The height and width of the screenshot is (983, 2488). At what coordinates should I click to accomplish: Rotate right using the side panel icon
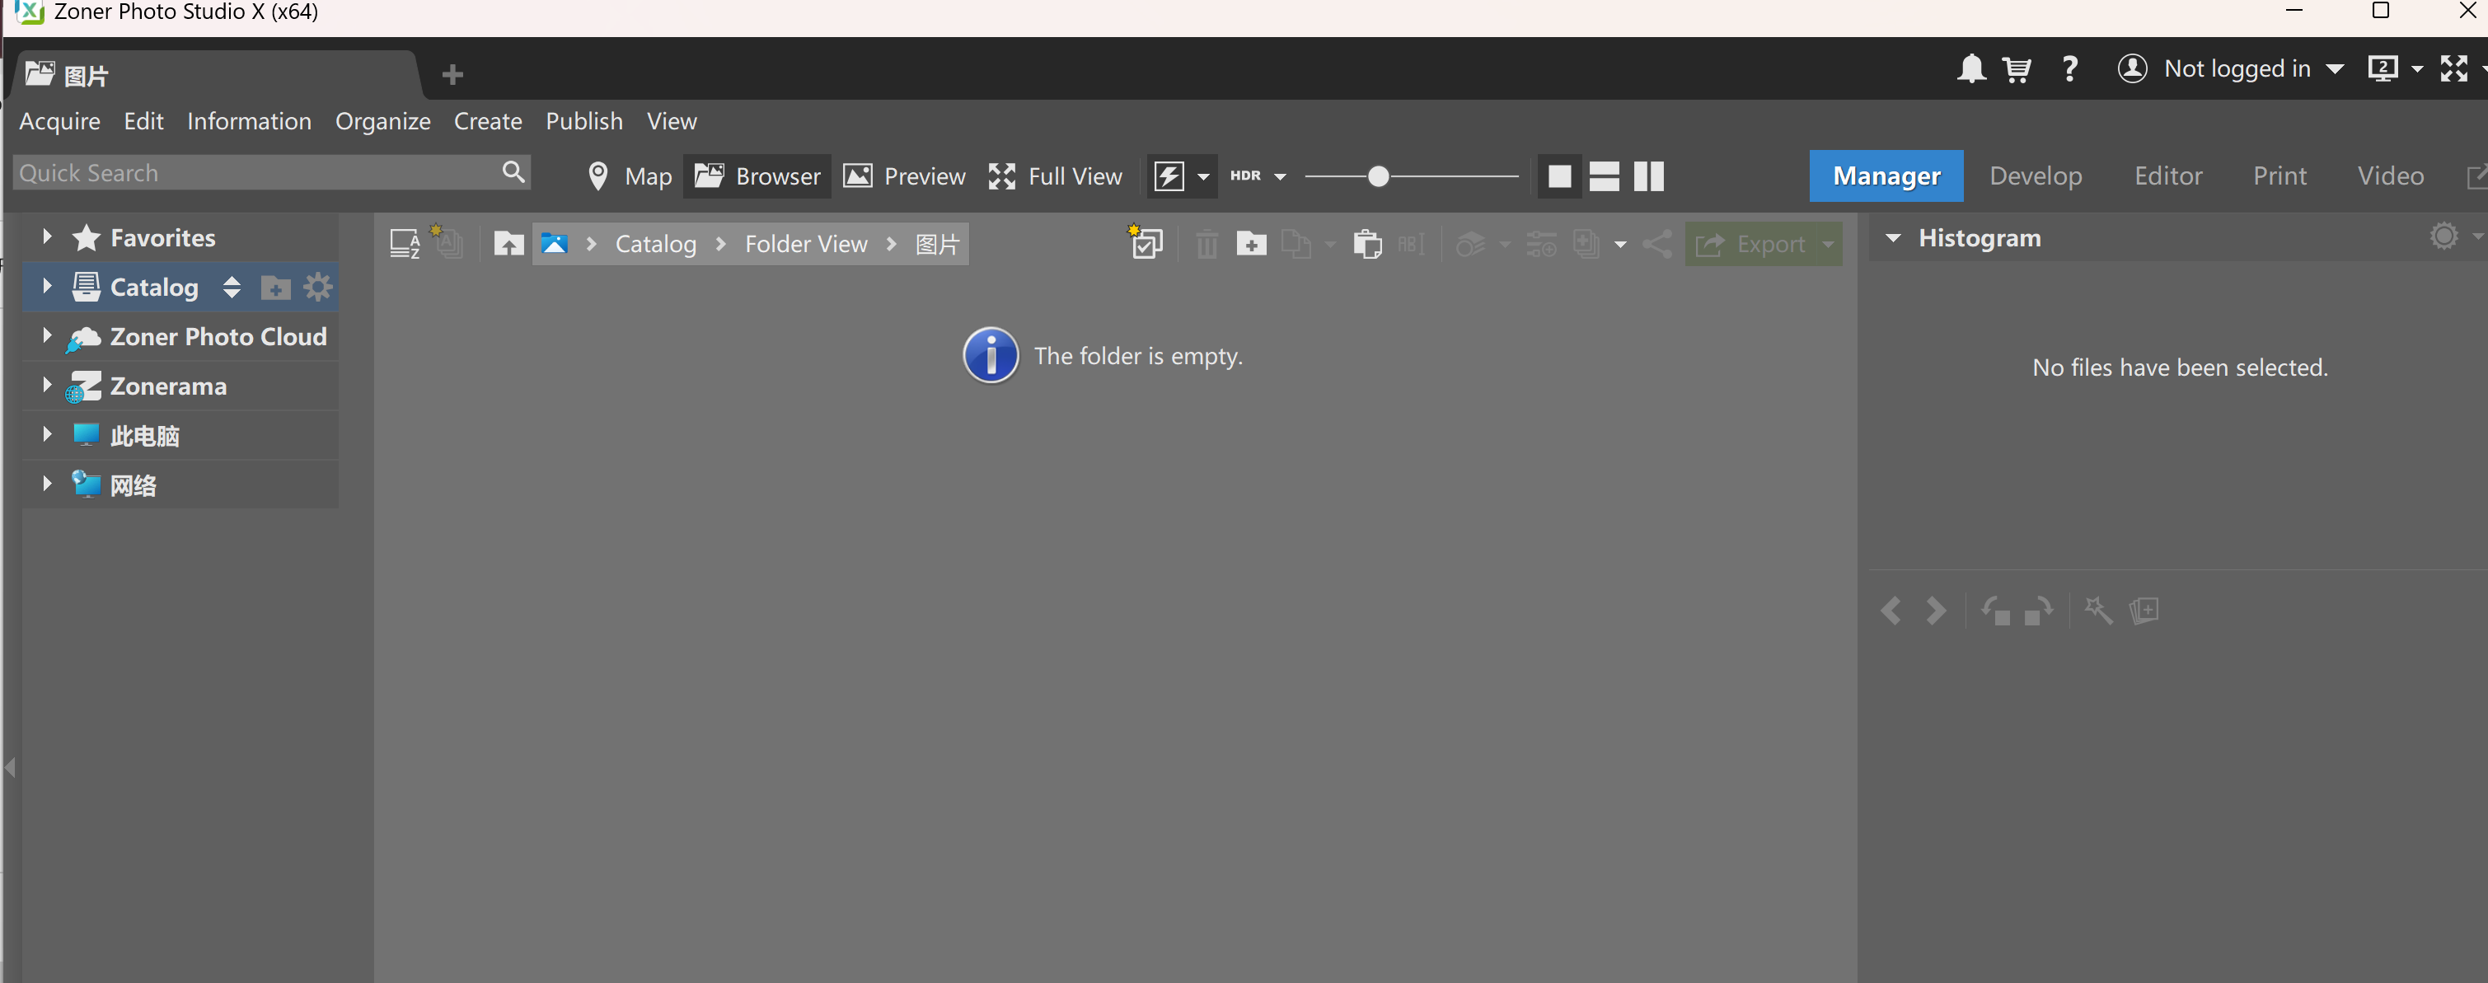[x=2038, y=611]
